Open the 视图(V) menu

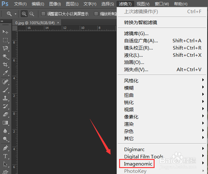tap(143, 4)
